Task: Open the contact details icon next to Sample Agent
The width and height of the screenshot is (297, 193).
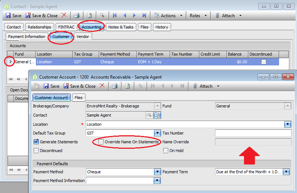Action: pyautogui.click(x=157, y=115)
